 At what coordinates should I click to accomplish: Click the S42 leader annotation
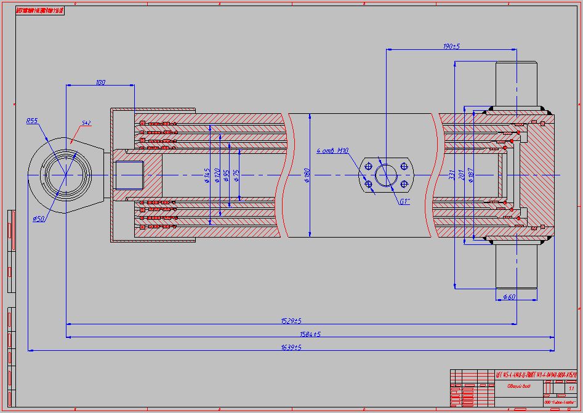86,124
